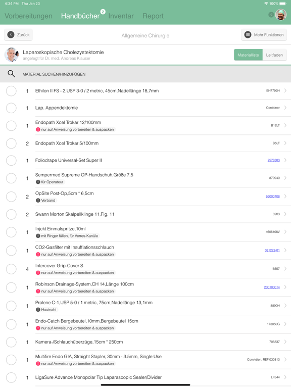Expand details for Lap. Appendektomie row
291x388 pixels.
pyautogui.click(x=285, y=108)
